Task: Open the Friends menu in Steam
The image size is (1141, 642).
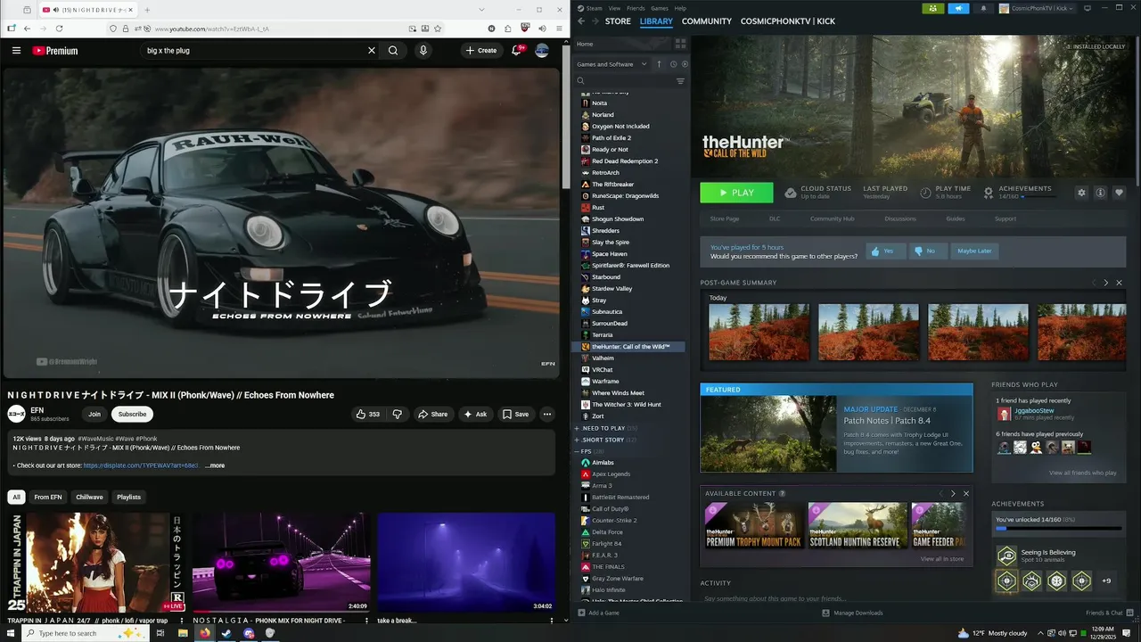Action: (636, 8)
